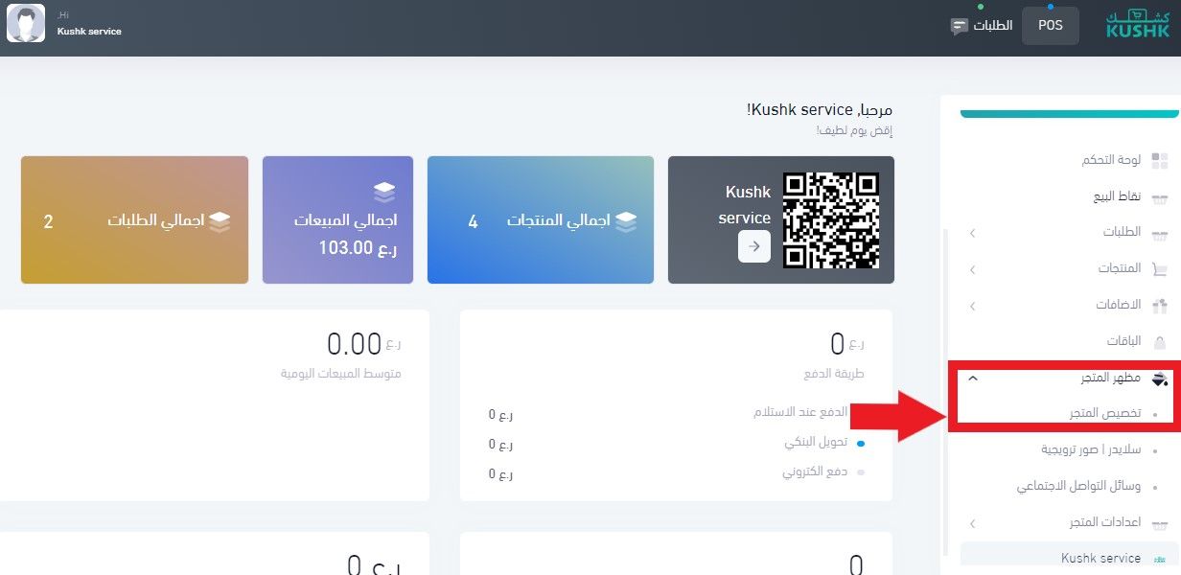Click the arrow button on store card
Screen dimensions: 1181x575
[754, 246]
